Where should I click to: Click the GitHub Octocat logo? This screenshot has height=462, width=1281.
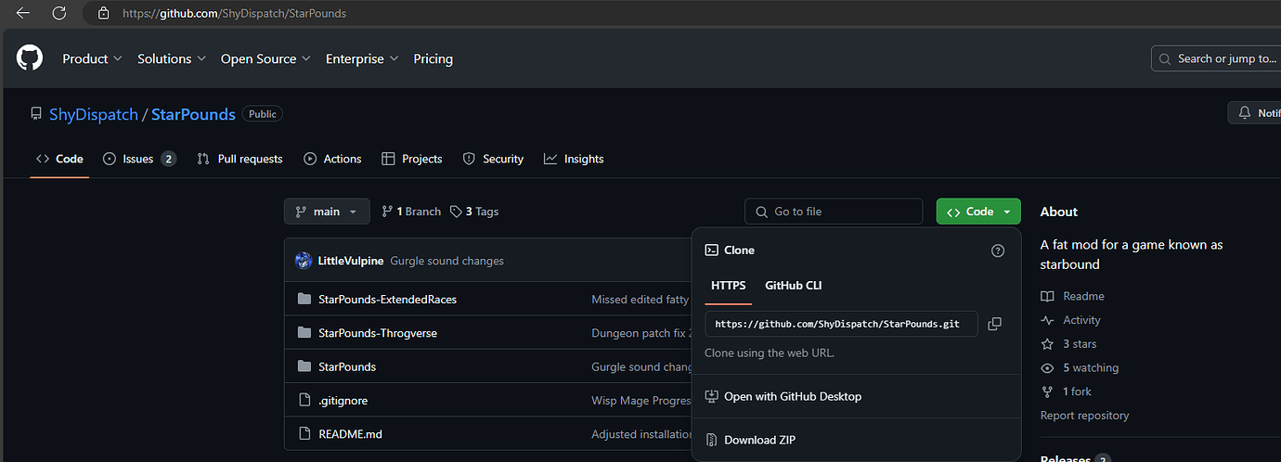(x=30, y=58)
